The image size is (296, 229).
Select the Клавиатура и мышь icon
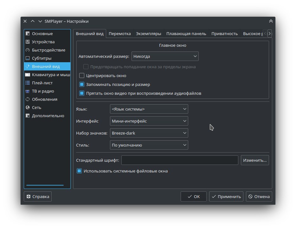[28, 75]
